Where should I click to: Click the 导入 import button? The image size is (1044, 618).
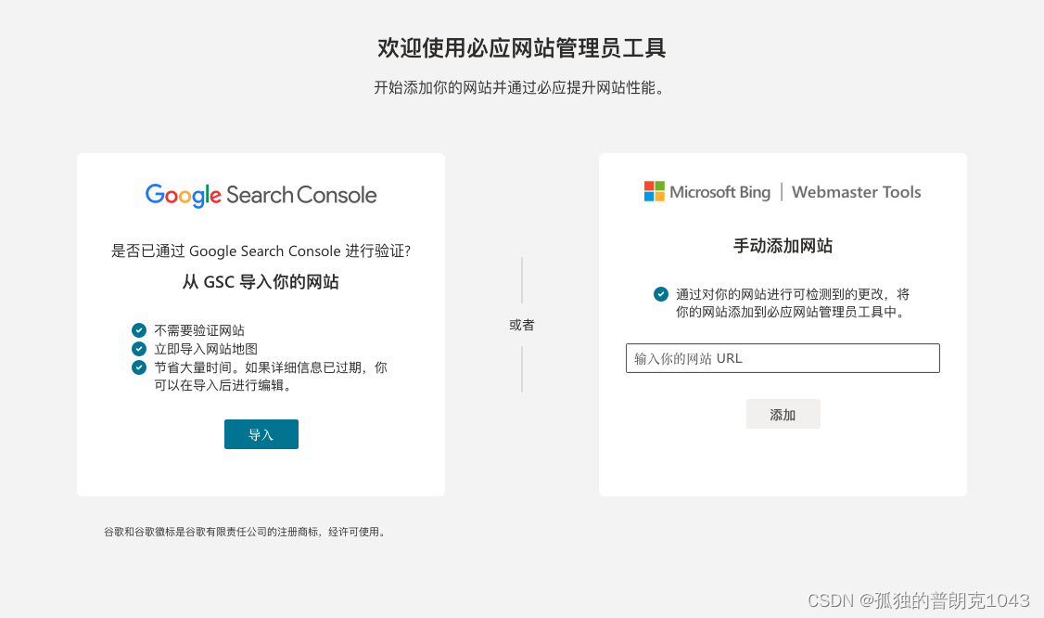(261, 434)
